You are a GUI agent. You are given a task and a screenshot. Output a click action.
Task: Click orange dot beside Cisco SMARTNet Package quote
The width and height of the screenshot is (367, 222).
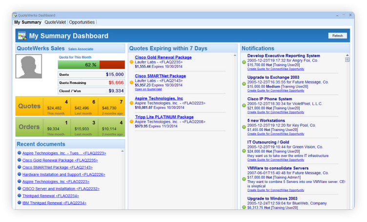click(132, 82)
